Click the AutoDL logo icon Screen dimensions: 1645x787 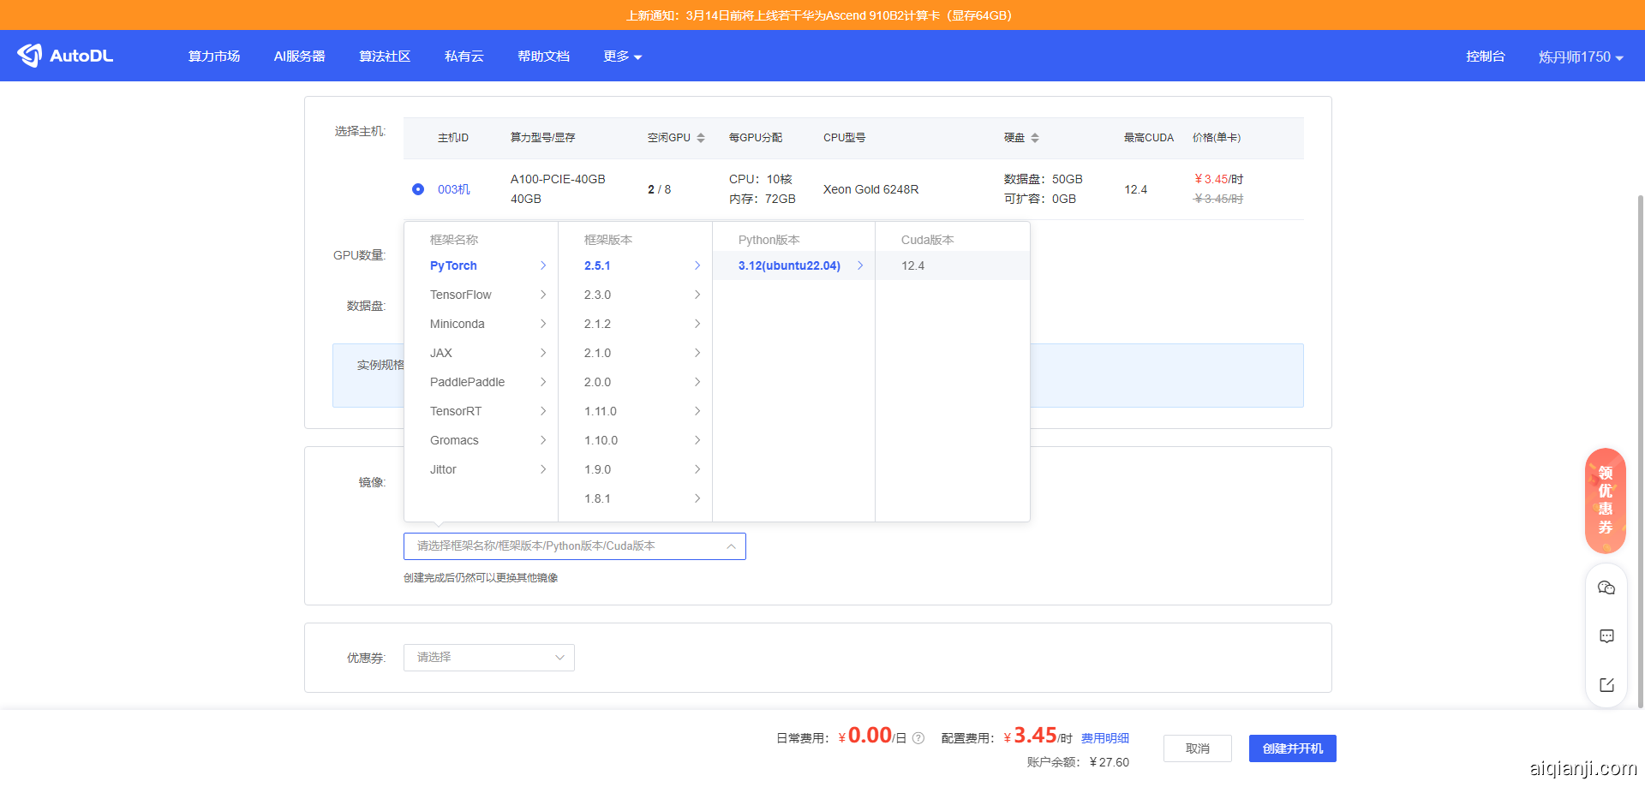pos(30,56)
